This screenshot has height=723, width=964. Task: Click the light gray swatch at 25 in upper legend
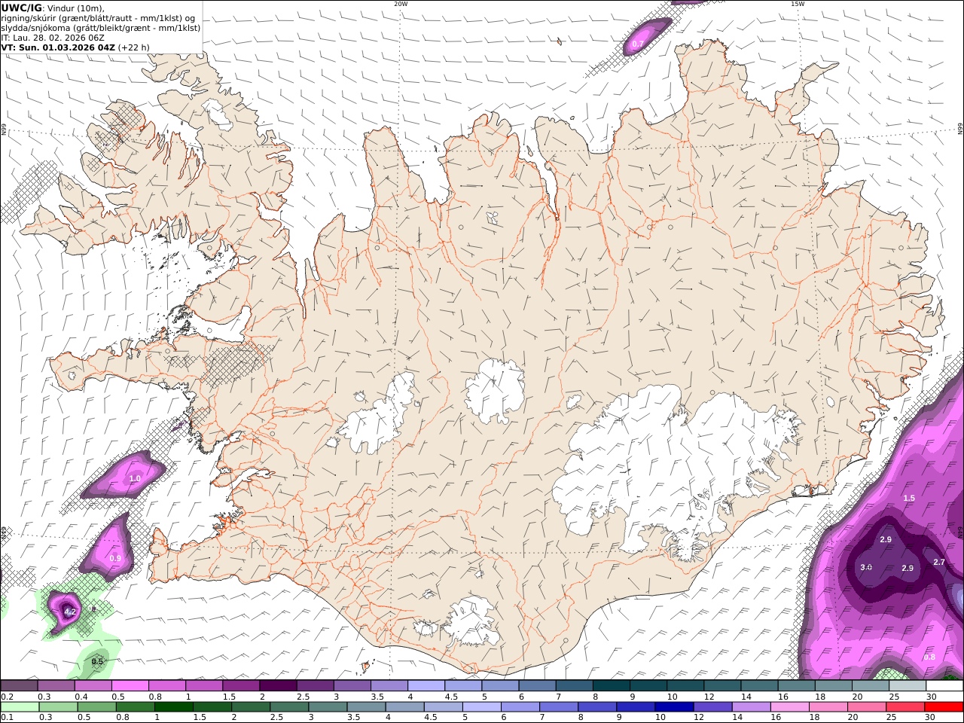(907, 685)
